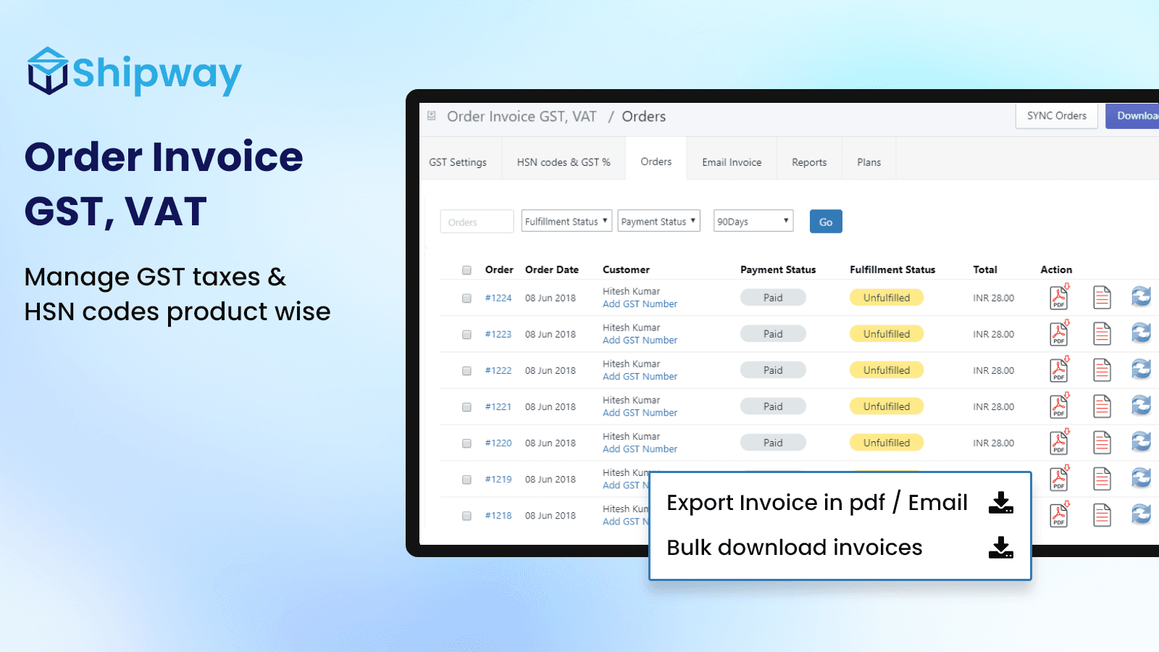Check the checkbox for order #1224
The width and height of the screenshot is (1159, 652).
coord(466,298)
